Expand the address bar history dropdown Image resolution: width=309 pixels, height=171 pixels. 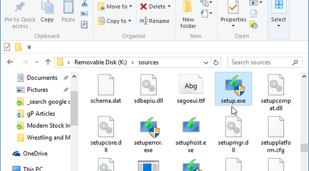206,62
